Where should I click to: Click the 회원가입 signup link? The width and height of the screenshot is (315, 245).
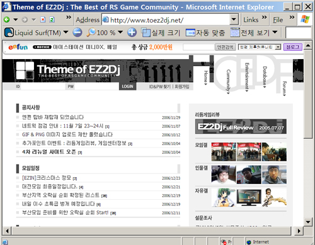tap(182, 87)
